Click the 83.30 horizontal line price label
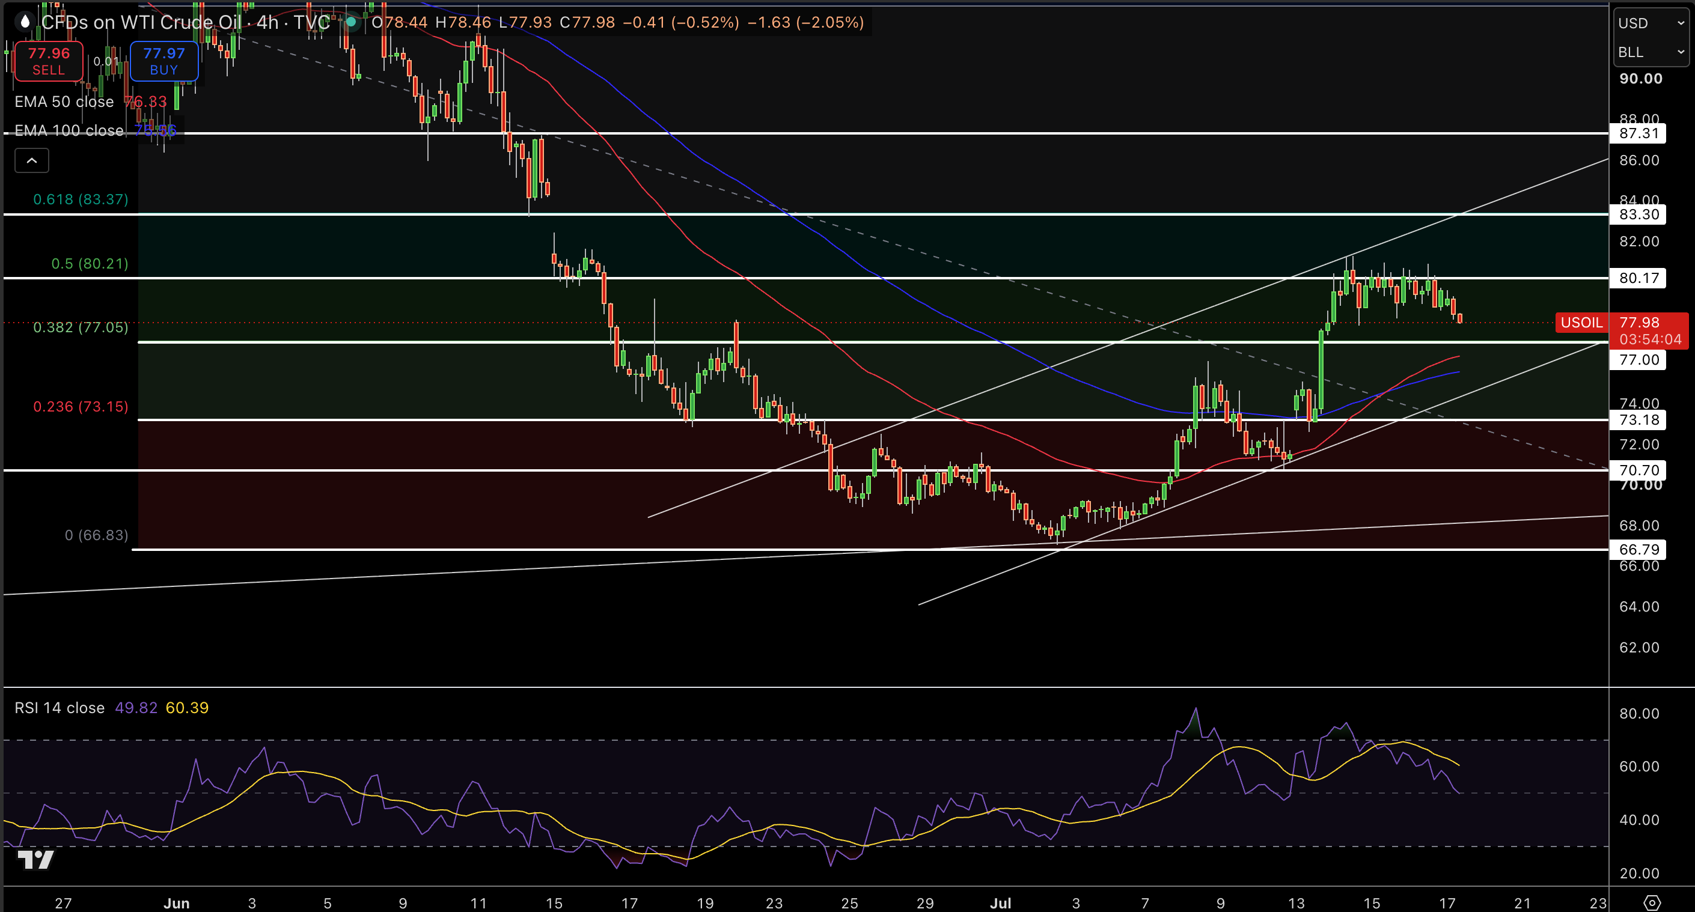 1638,214
